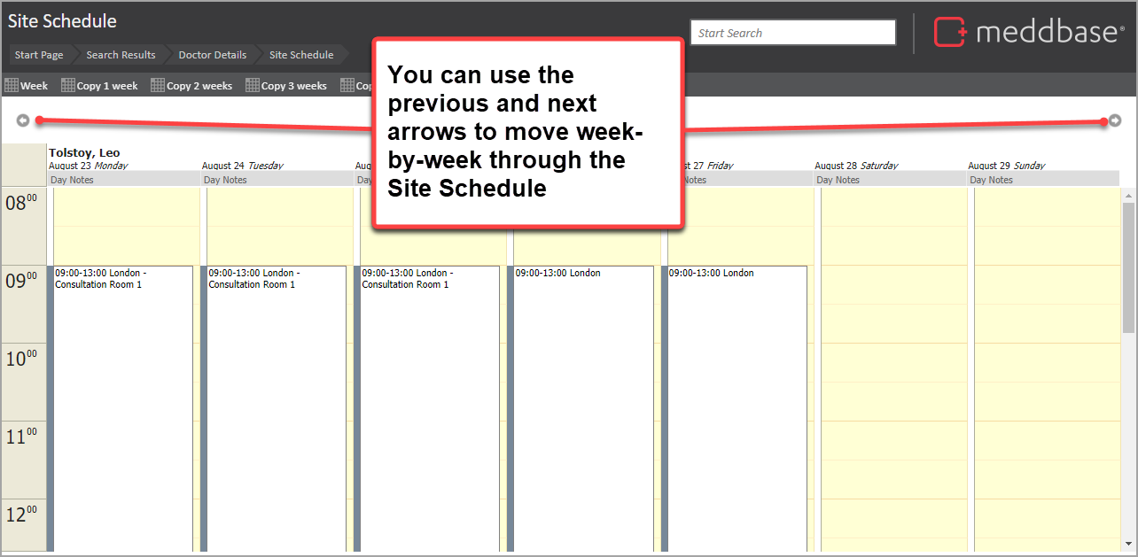Click in the Start Search field
This screenshot has width=1138, height=557.
[x=792, y=33]
